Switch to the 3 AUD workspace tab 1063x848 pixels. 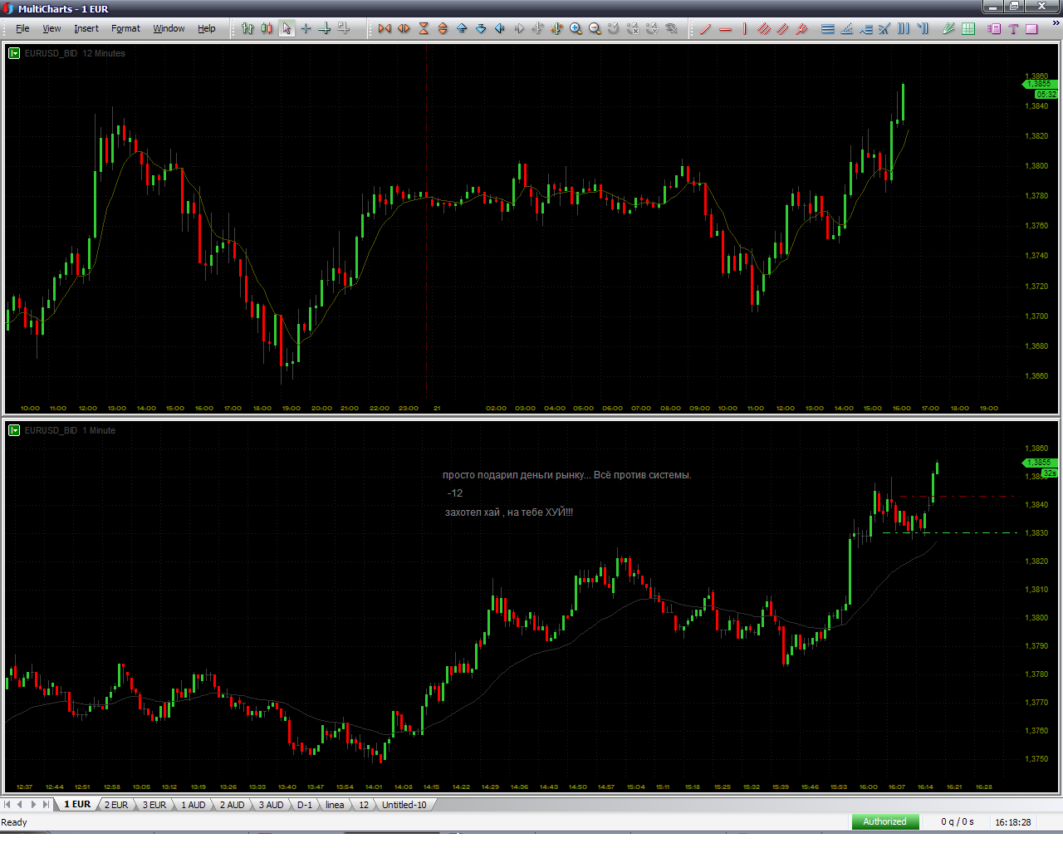[272, 805]
